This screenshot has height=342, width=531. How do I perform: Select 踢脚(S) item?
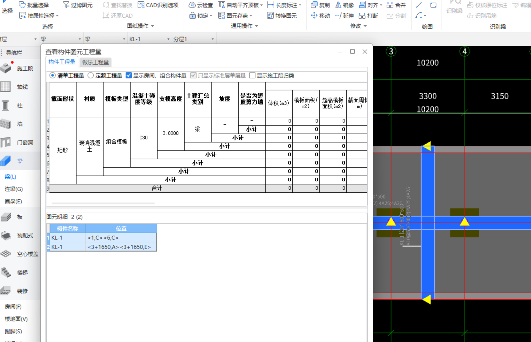tap(13, 331)
